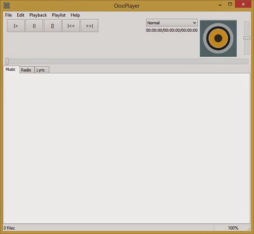Click the 00:00:00 time display
Viewport: 254px width, 234px height.
[172, 30]
